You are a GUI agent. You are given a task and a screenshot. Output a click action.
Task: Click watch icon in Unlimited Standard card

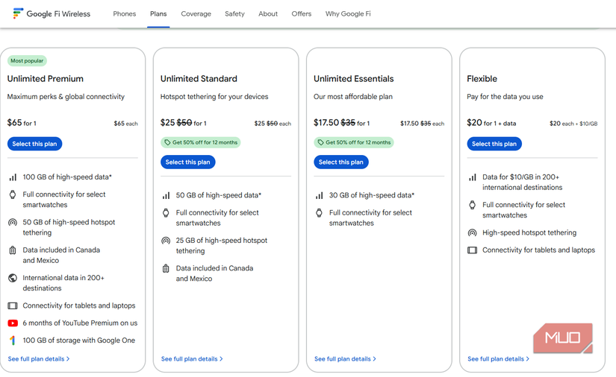166,213
